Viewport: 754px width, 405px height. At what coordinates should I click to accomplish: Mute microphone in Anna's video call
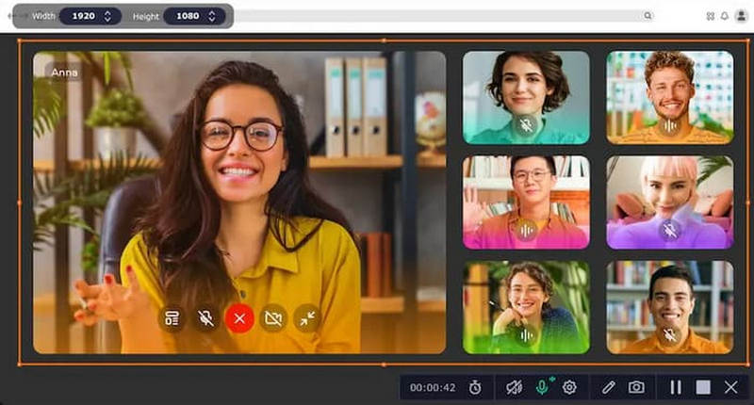[205, 318]
